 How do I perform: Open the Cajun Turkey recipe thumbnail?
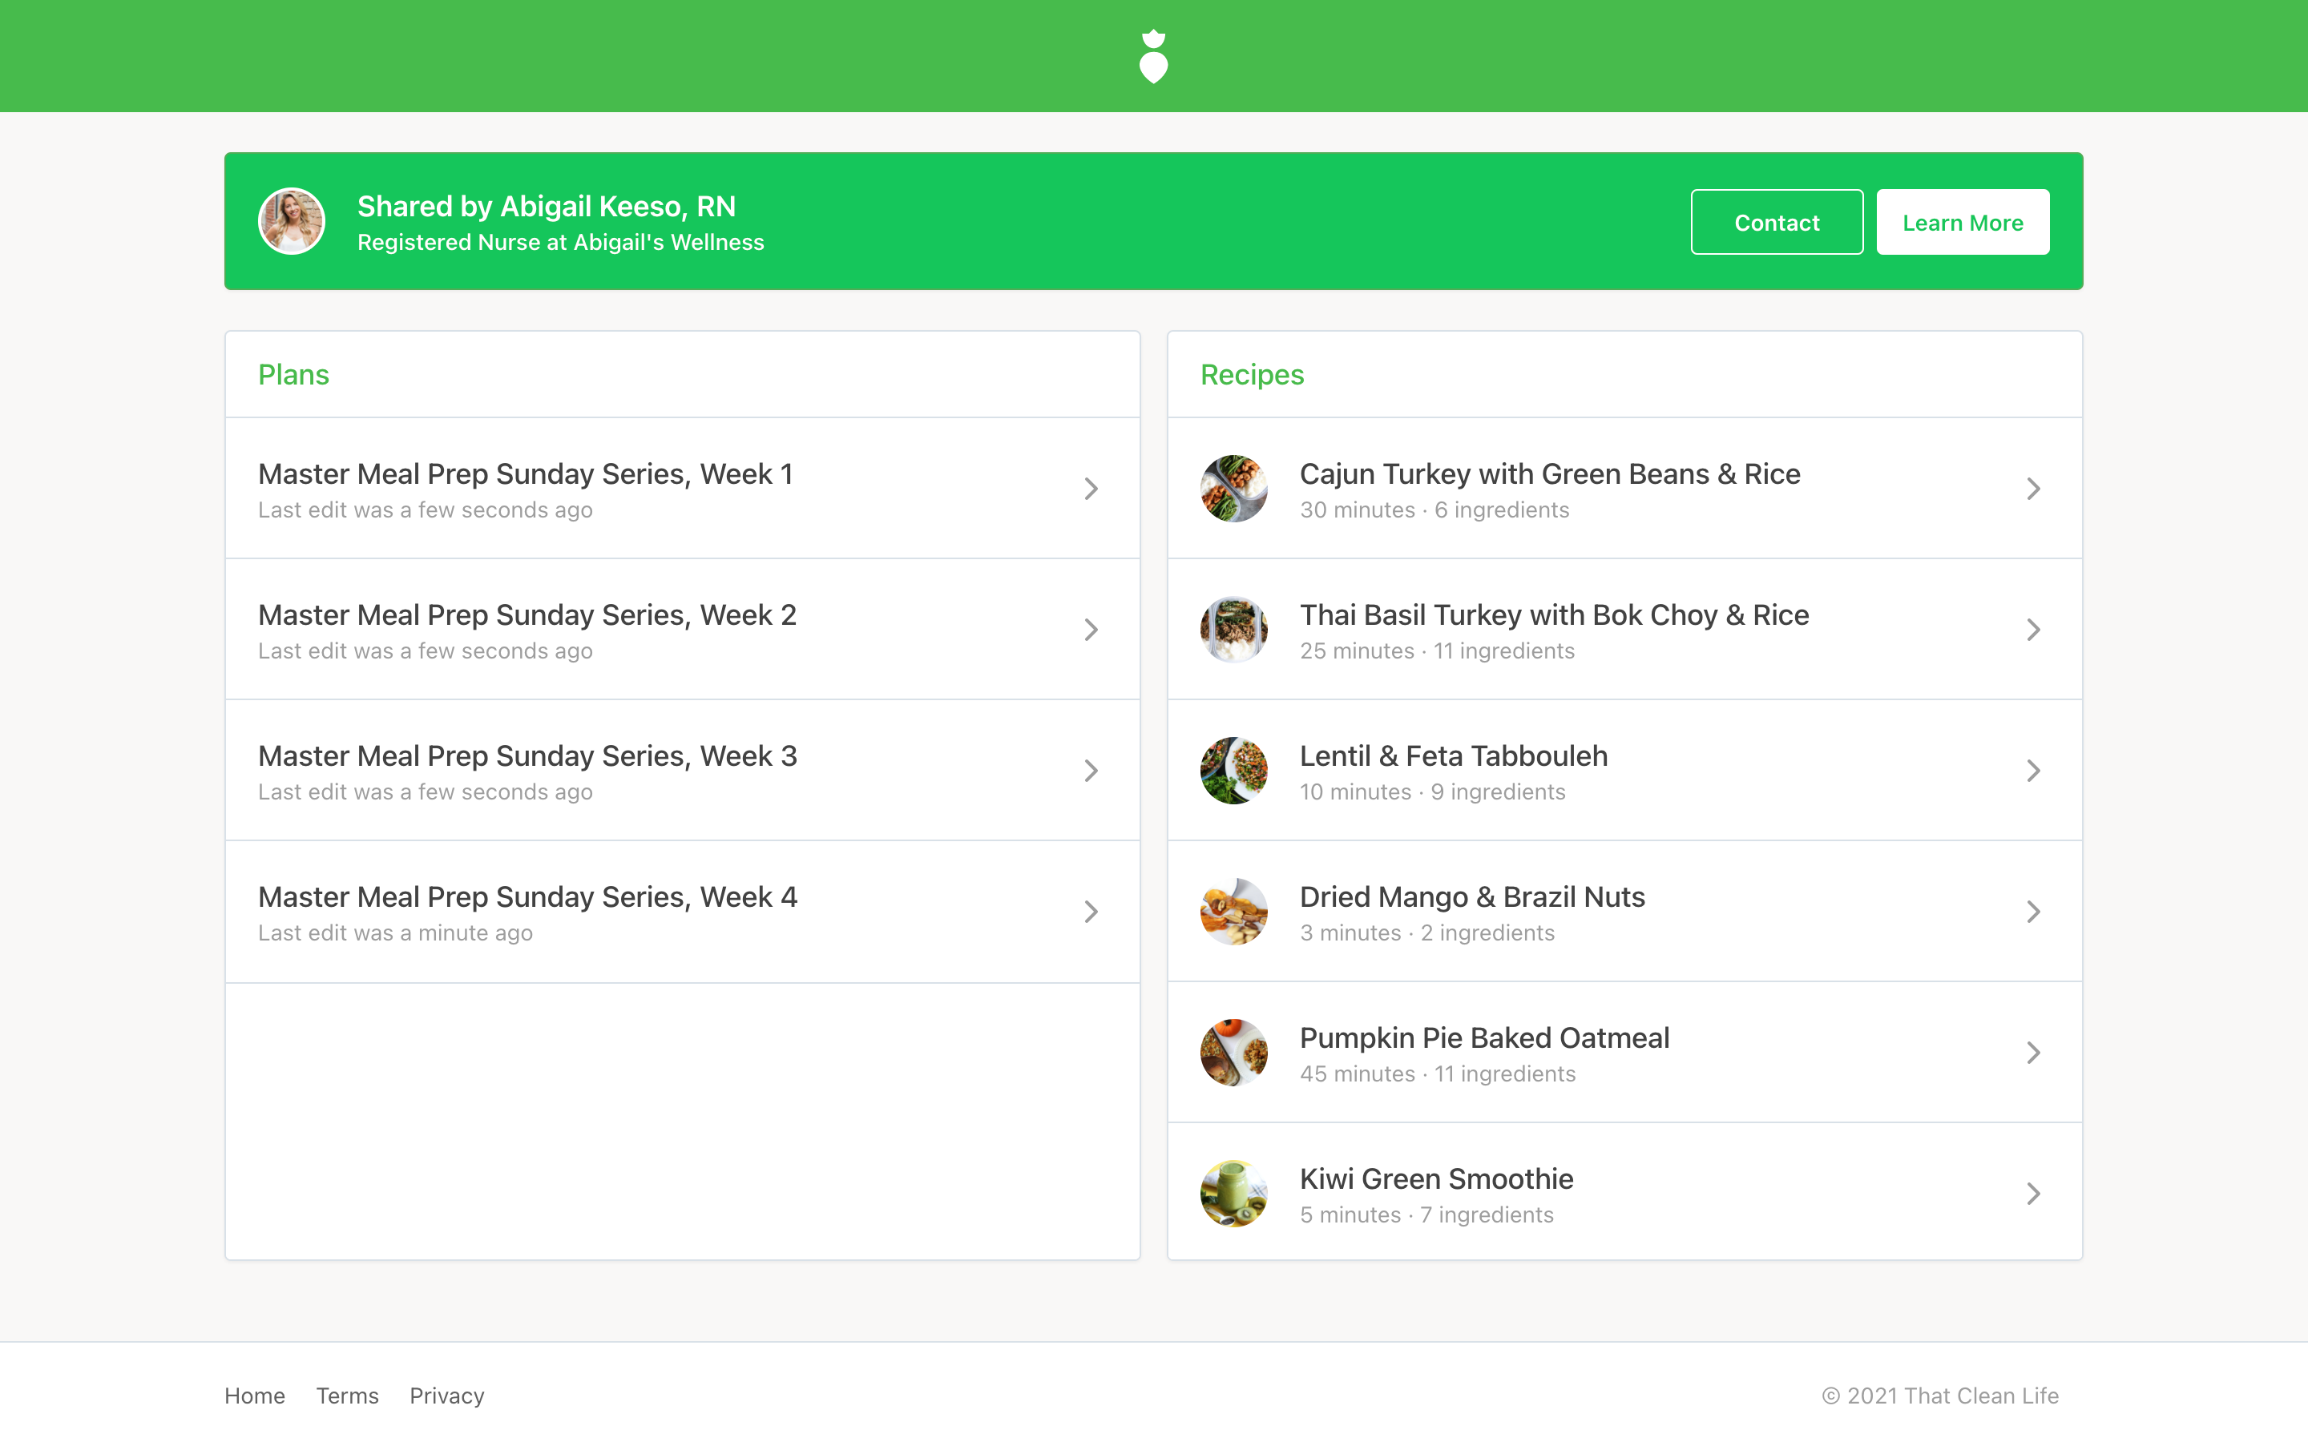(x=1233, y=489)
